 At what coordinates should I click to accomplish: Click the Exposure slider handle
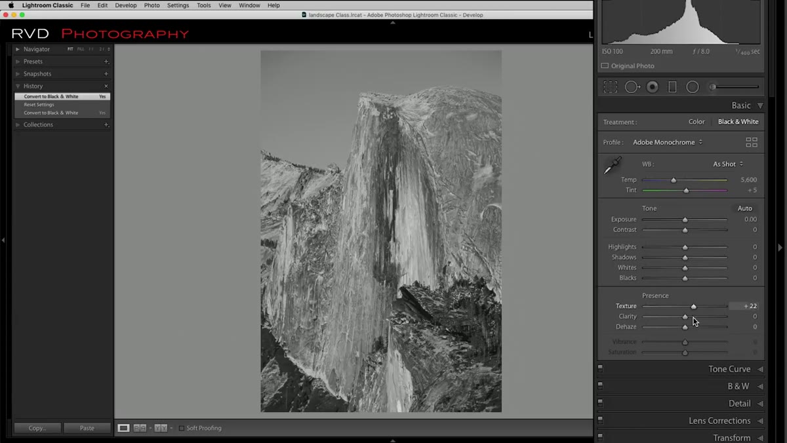click(685, 220)
